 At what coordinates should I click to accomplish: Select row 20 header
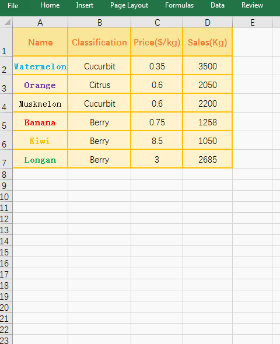pos(6,307)
